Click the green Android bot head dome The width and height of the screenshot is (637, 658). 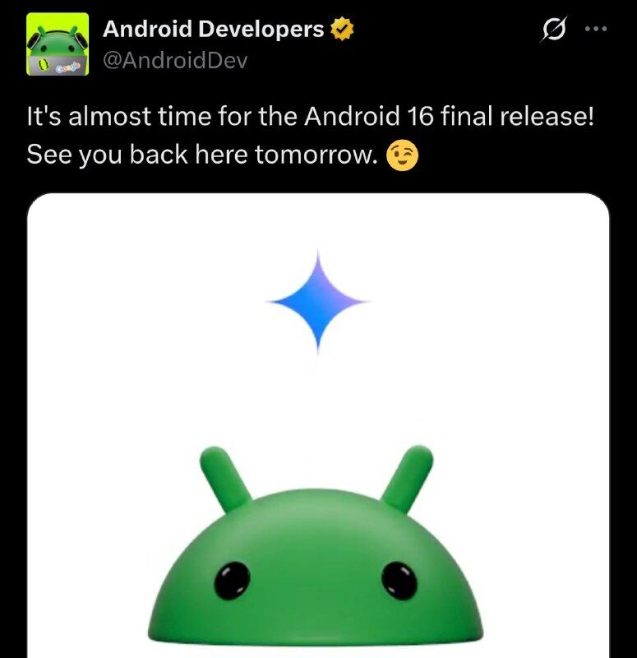pyautogui.click(x=316, y=567)
